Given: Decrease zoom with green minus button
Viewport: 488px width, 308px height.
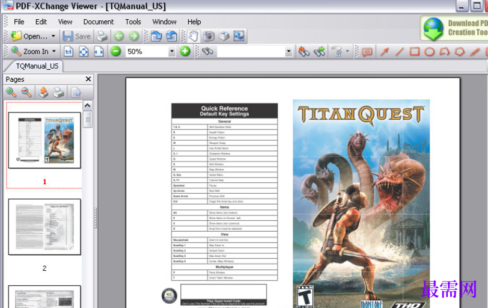Looking at the screenshot, I should click(x=116, y=51).
